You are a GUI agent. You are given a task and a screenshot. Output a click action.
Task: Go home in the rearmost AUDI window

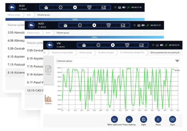46,7
